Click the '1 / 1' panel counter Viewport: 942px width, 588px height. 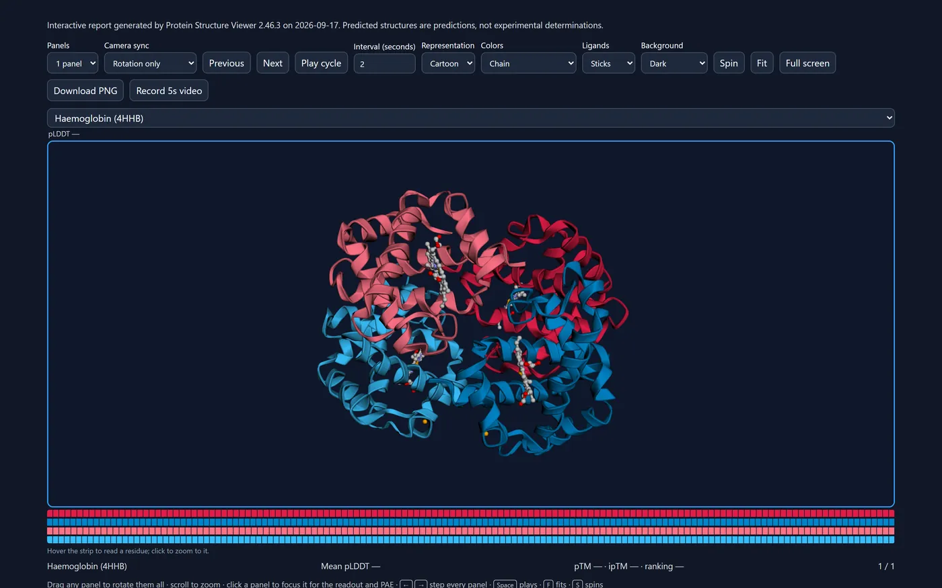pos(886,566)
